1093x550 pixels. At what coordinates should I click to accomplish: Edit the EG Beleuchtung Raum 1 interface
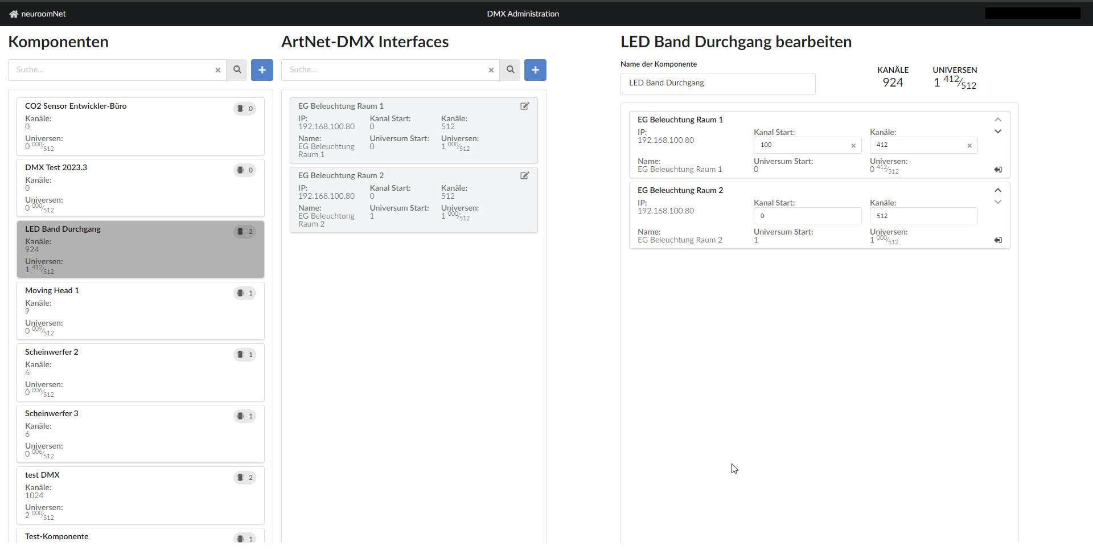click(x=524, y=106)
